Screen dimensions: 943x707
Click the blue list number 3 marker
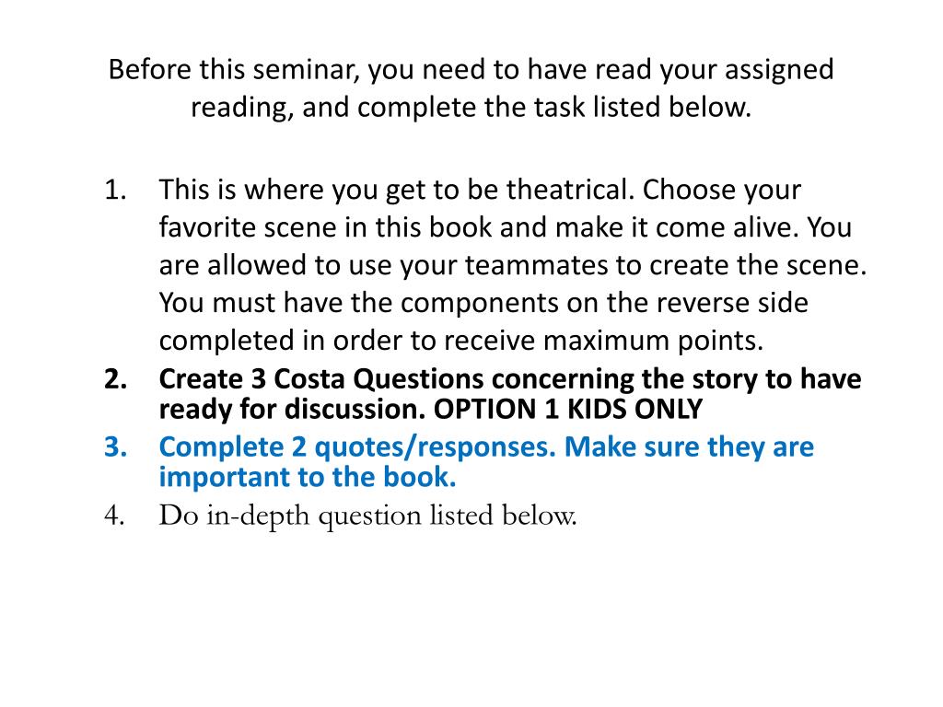[x=115, y=448]
